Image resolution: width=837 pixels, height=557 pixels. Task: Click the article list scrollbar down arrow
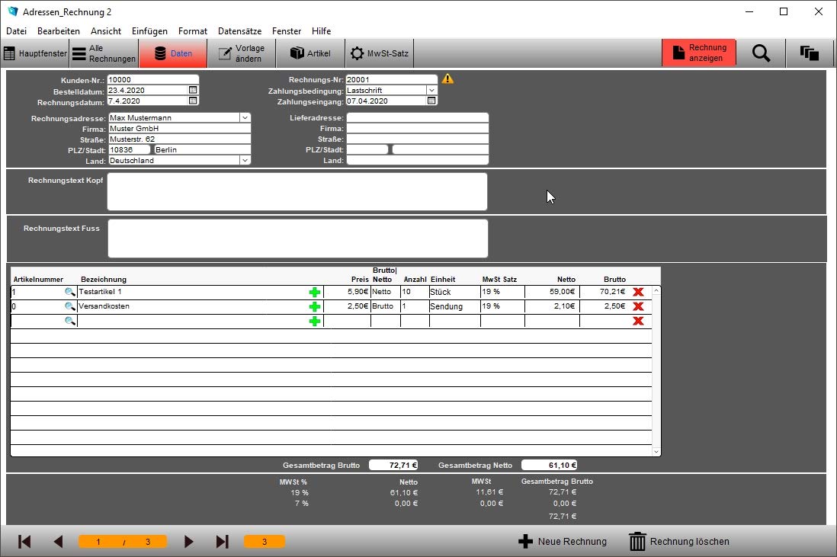(x=656, y=451)
